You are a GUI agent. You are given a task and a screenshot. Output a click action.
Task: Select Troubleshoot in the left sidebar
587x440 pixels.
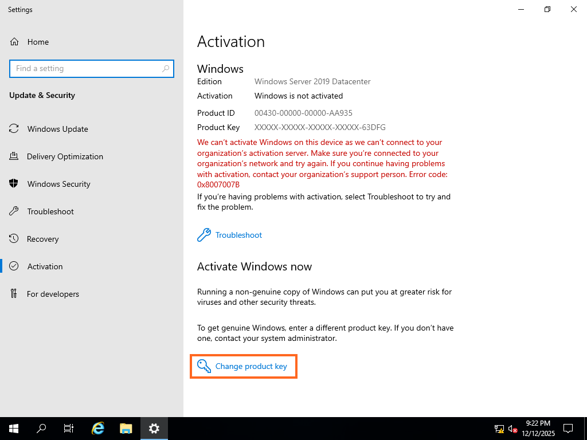coord(50,211)
